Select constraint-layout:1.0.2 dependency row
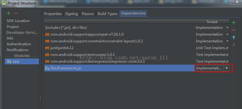 coord(119,41)
